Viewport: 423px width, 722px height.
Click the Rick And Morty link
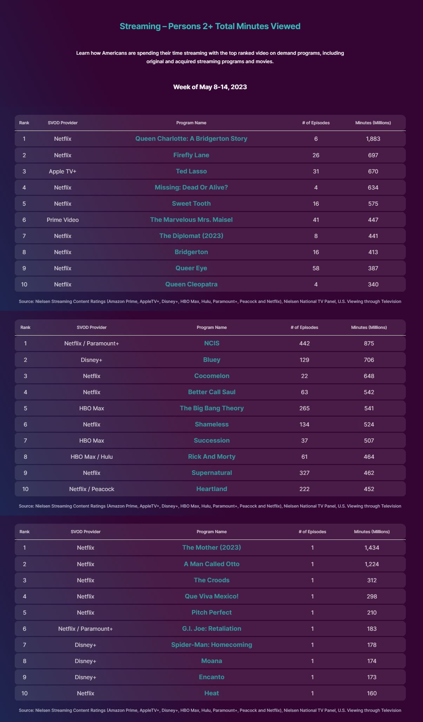[212, 457]
